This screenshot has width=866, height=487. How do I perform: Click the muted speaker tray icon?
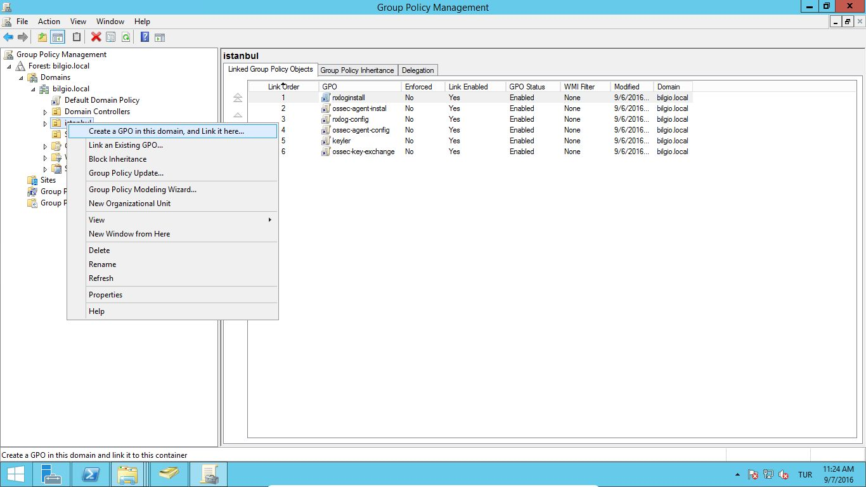(x=784, y=474)
